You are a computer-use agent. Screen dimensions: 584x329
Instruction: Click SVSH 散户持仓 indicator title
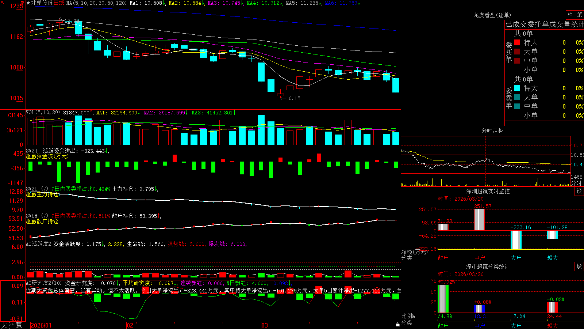coord(93,216)
